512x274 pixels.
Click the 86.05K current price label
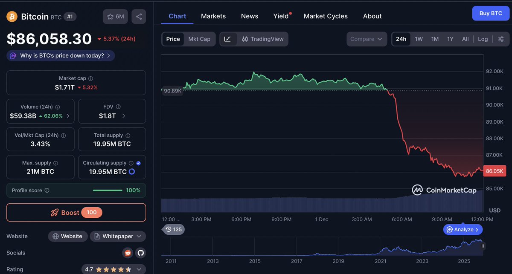[495, 171]
